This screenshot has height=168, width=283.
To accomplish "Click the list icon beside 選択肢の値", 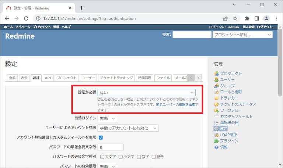I will pyautogui.click(x=216, y=123).
